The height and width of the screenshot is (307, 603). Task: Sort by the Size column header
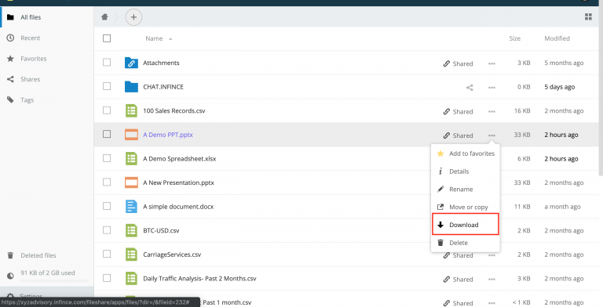[514, 38]
